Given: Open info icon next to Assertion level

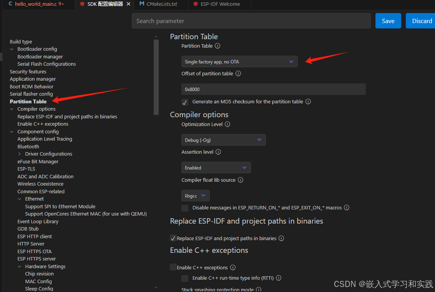Looking at the screenshot, I should pyautogui.click(x=218, y=152).
